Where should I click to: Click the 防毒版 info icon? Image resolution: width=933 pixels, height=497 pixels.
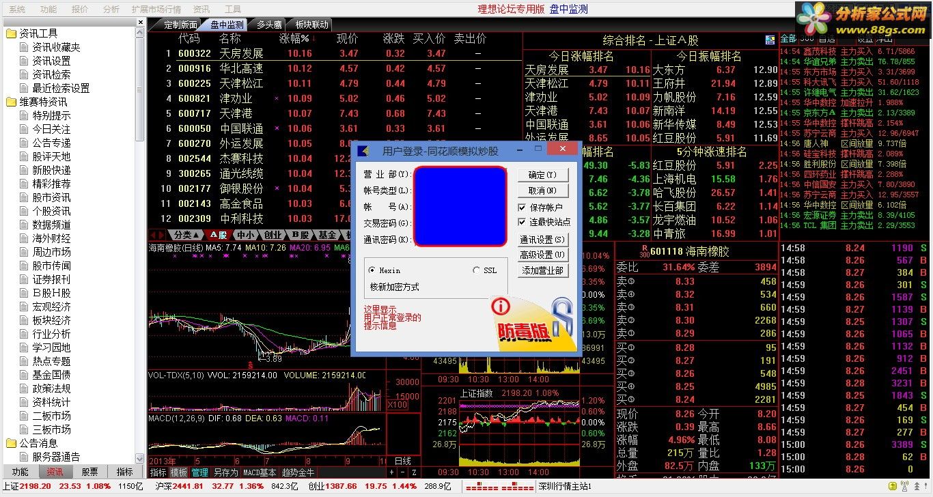(x=501, y=307)
